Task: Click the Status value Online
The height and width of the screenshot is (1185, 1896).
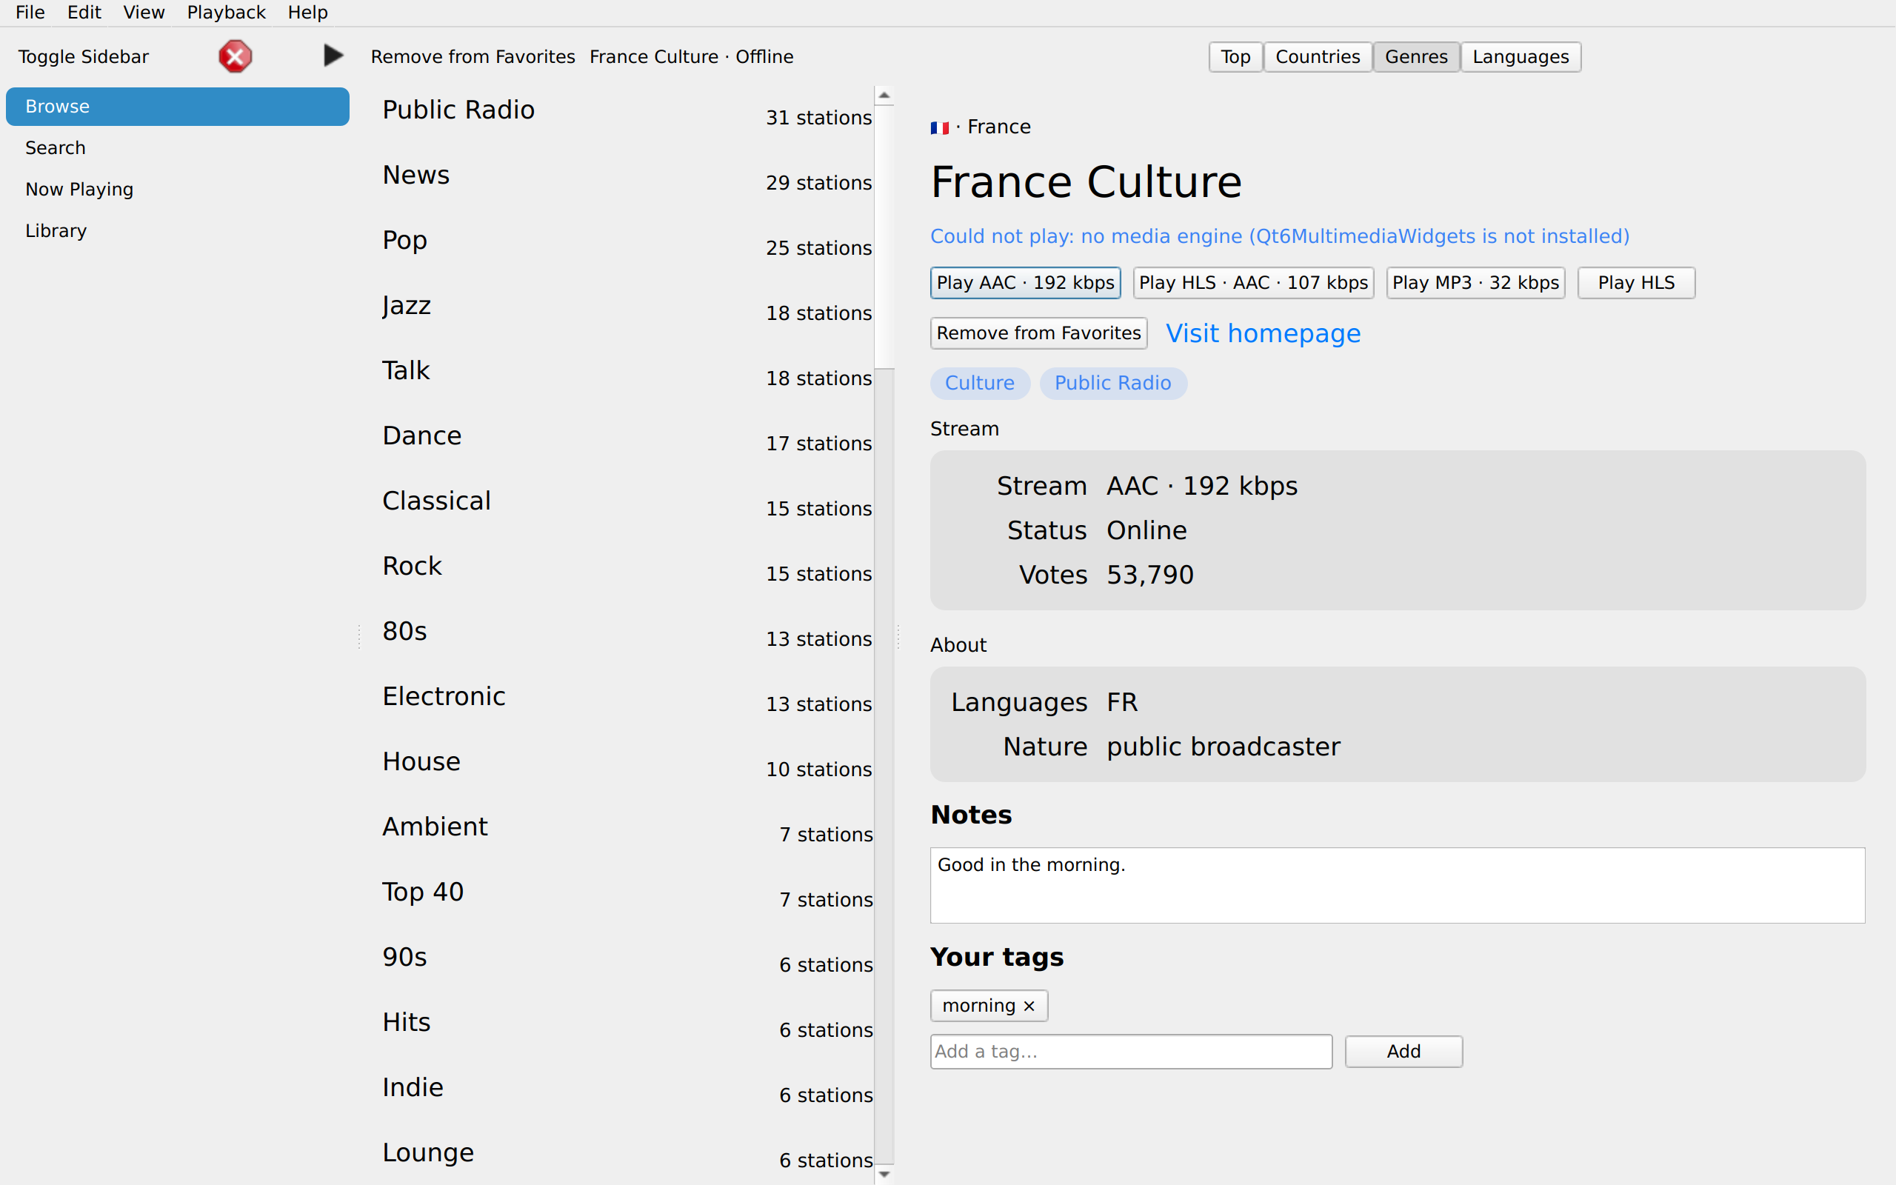Action: click(1146, 530)
